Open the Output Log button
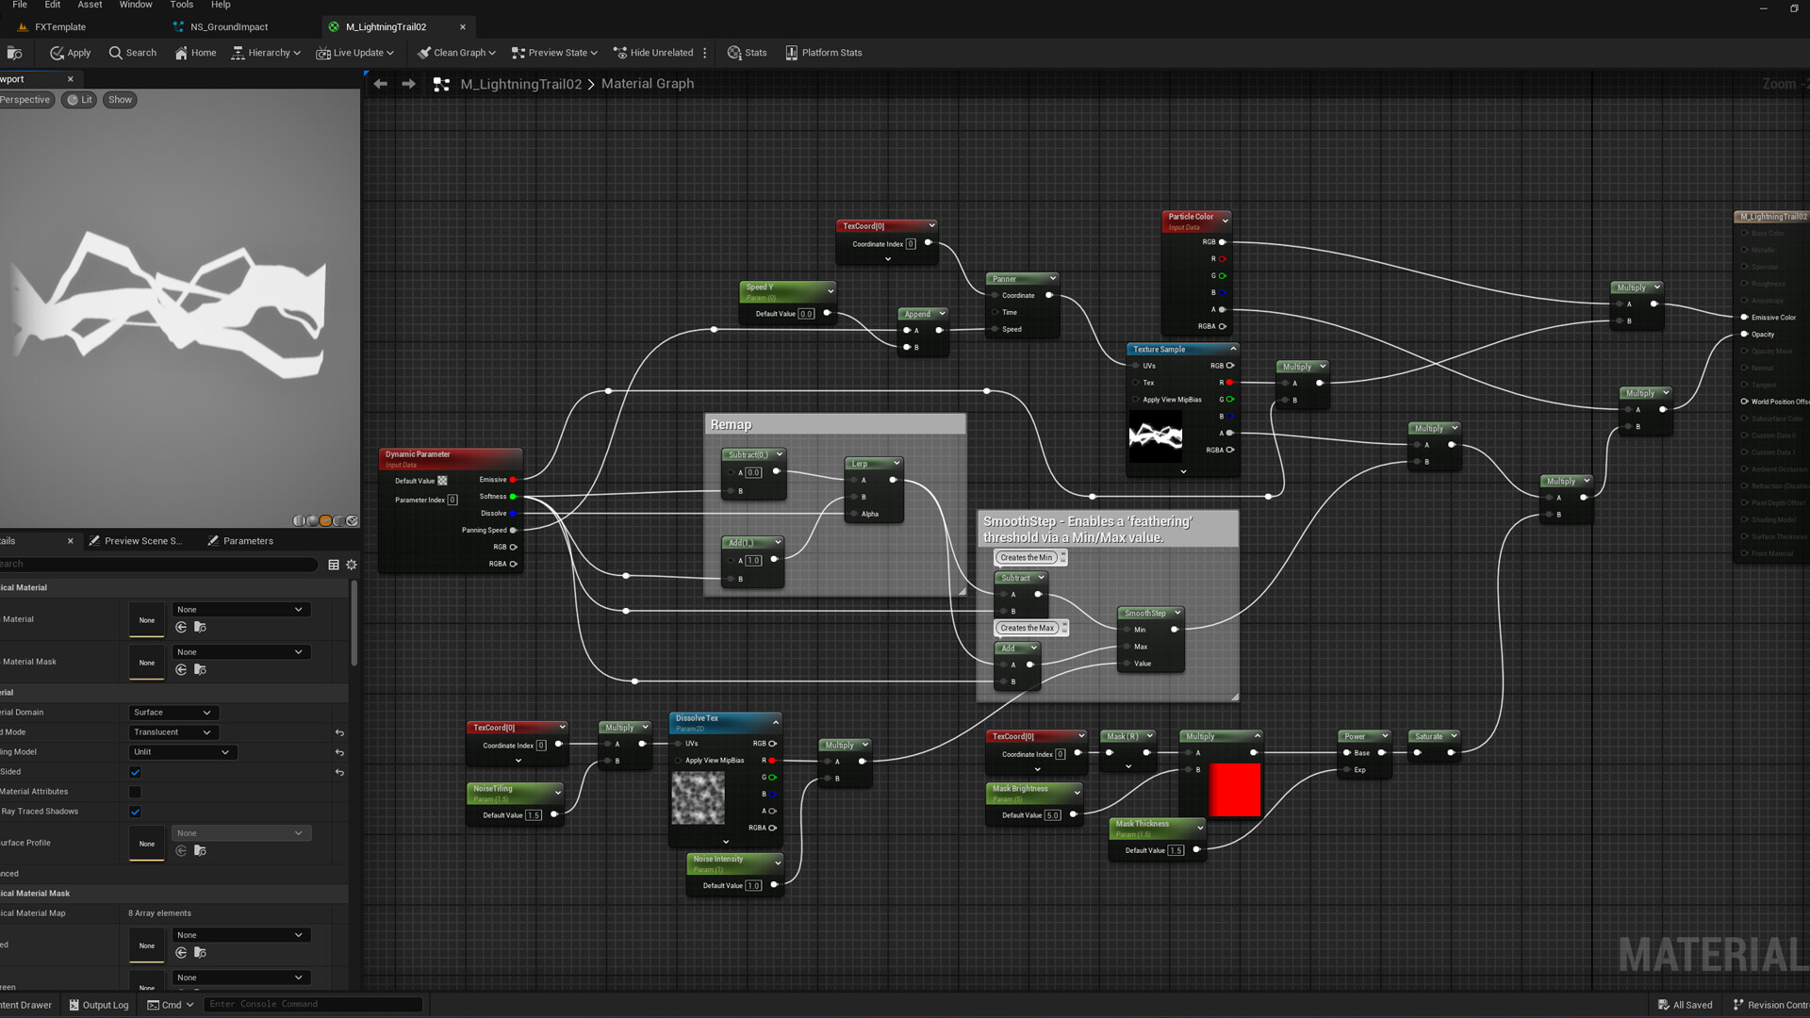 pos(99,1005)
